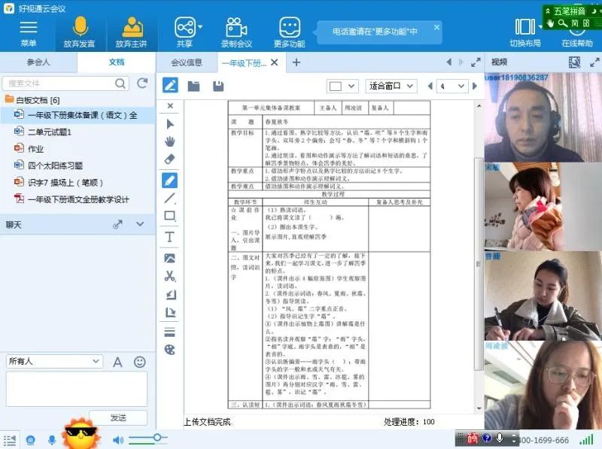Select the rectangle shape tool
The image size is (602, 449).
[x=170, y=217]
